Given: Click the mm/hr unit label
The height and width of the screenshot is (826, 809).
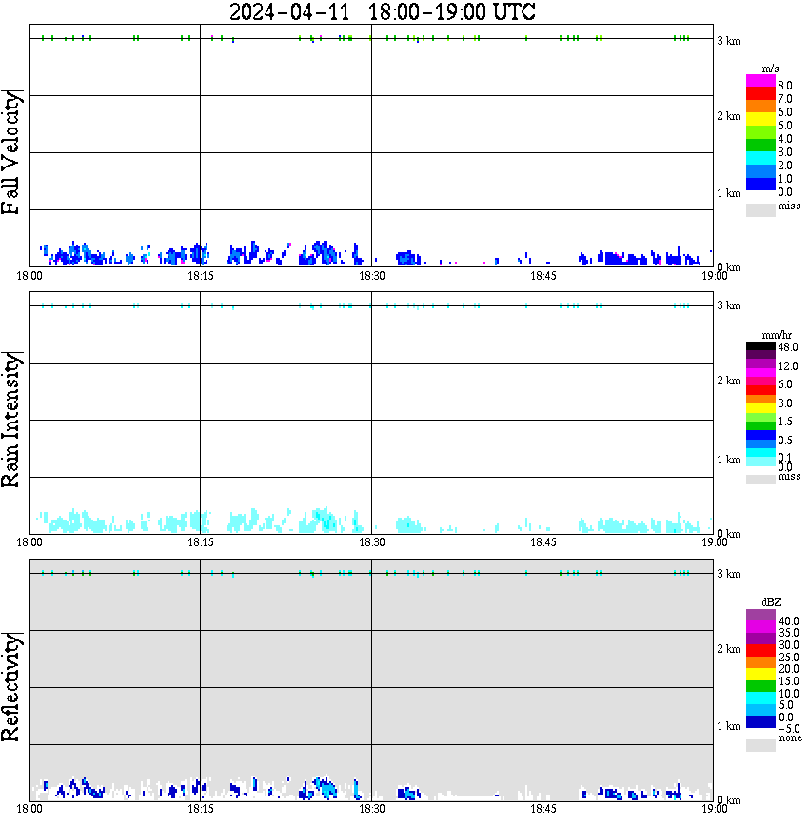Looking at the screenshot, I should 777,335.
